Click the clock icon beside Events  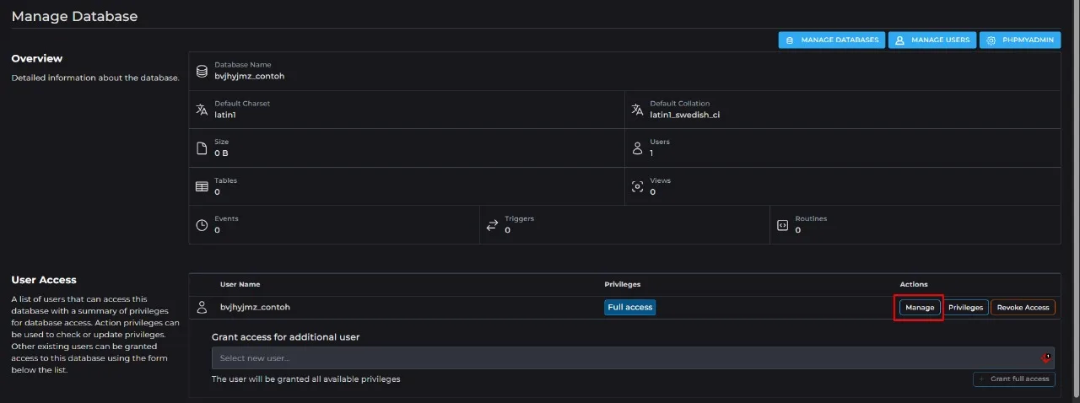pos(202,225)
